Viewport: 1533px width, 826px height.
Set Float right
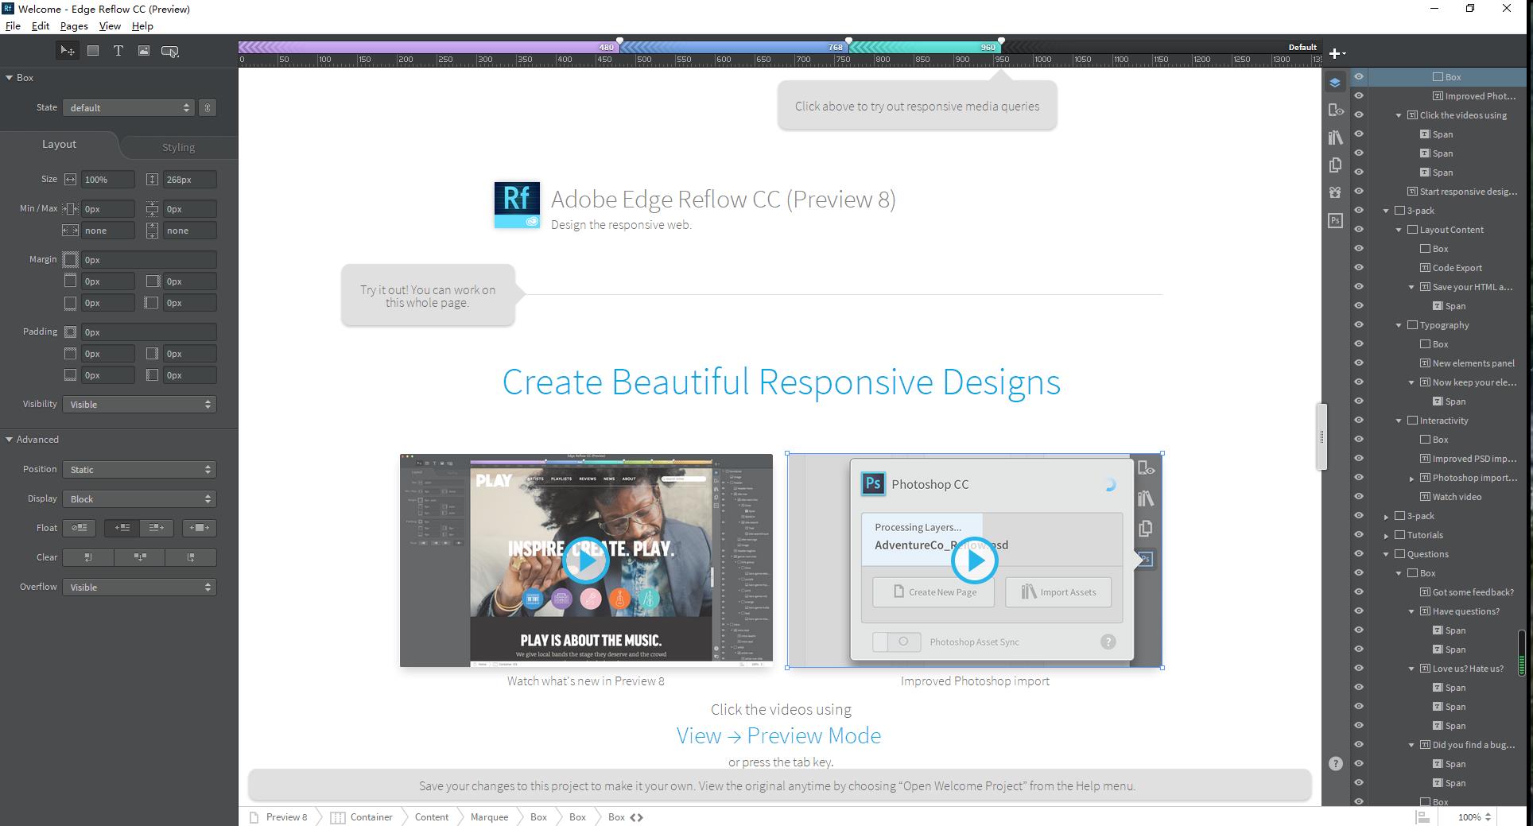pyautogui.click(x=156, y=528)
